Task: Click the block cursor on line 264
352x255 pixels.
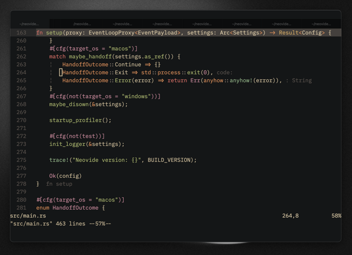Action: pyautogui.click(x=61, y=72)
